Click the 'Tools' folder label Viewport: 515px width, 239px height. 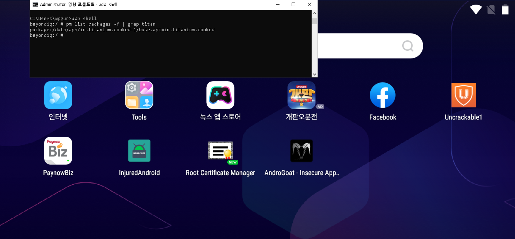pos(139,117)
